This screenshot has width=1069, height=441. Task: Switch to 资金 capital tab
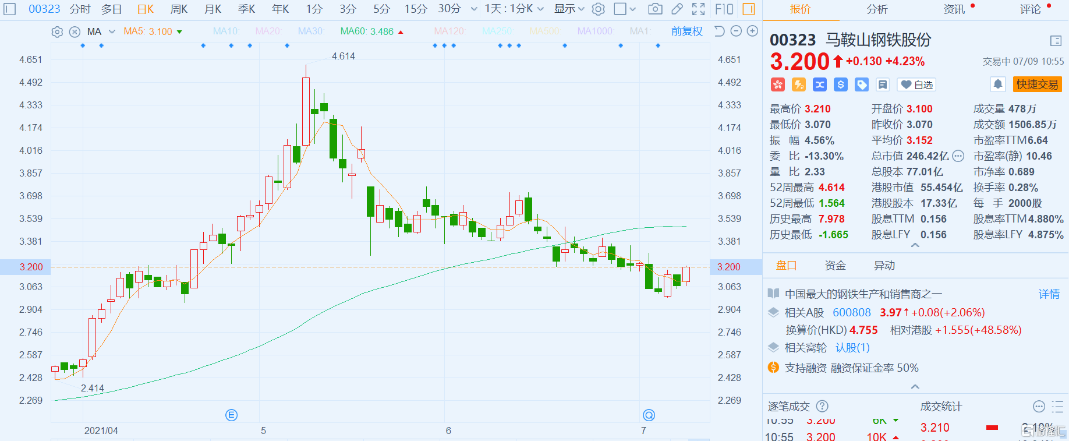click(x=835, y=266)
